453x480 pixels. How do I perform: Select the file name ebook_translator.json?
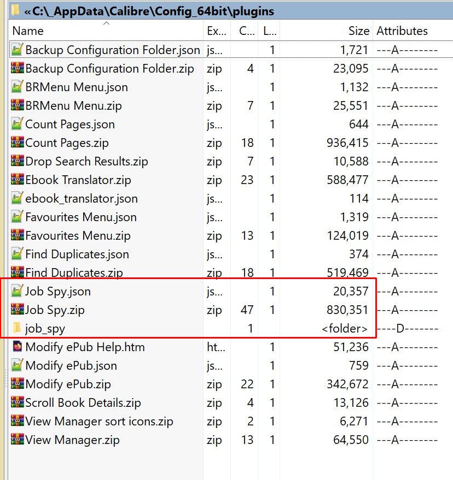click(x=82, y=199)
